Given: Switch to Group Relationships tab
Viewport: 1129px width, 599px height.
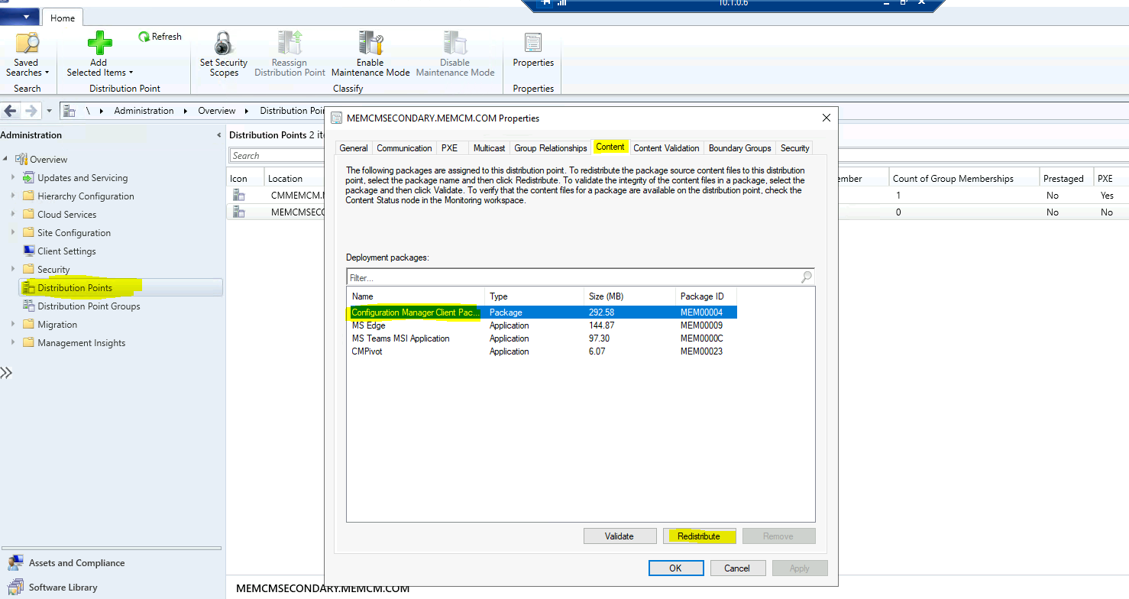Looking at the screenshot, I should (551, 148).
